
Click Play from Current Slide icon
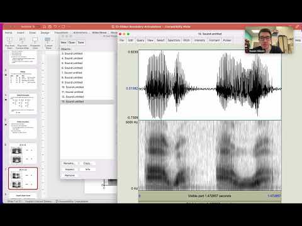pos(22,40)
